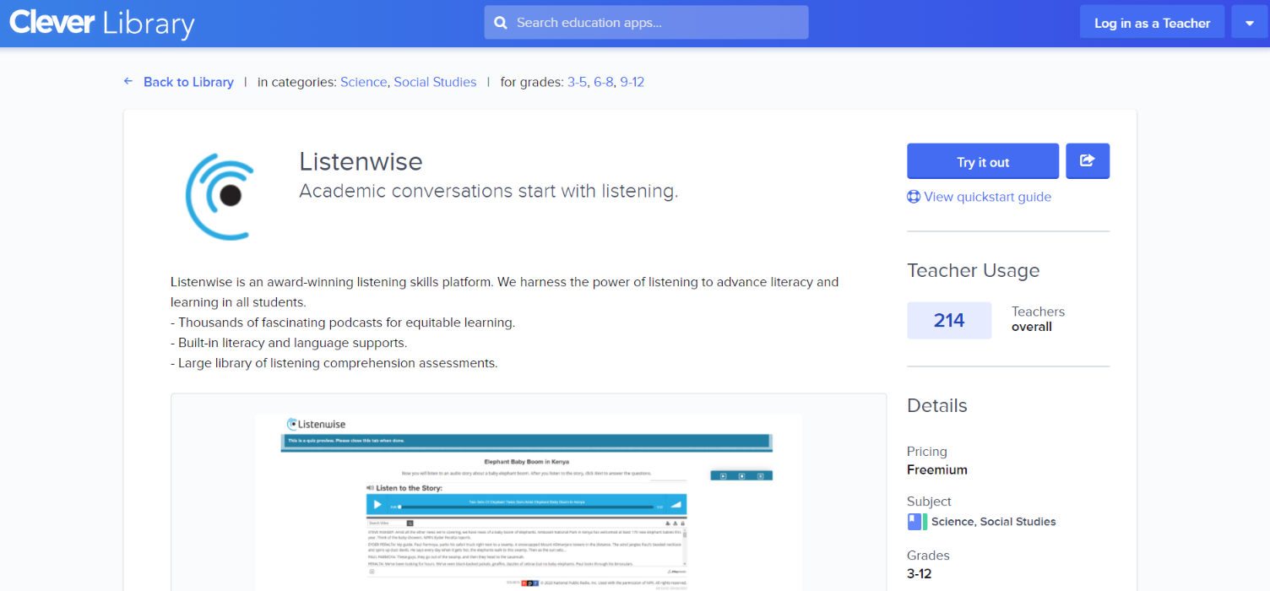Viewport: 1270px width, 591px height.
Task: Click the magnifier icon in search bar
Action: (500, 23)
